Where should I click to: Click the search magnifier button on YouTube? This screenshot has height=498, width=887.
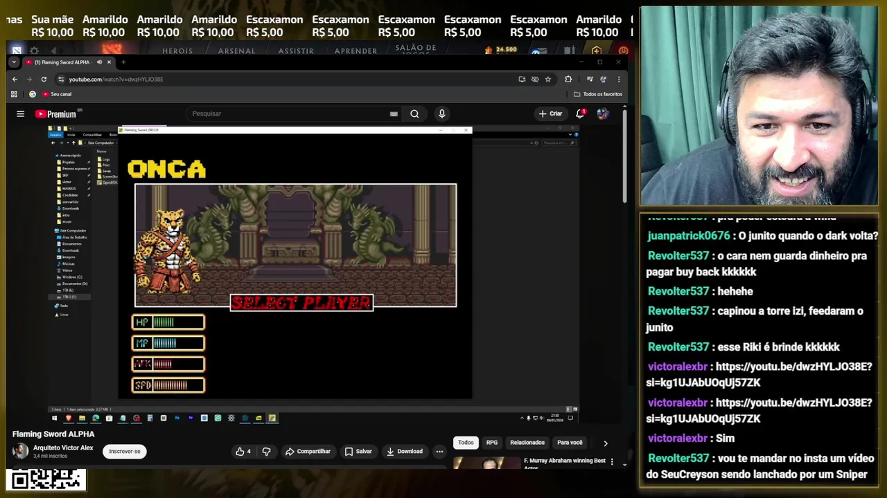414,114
